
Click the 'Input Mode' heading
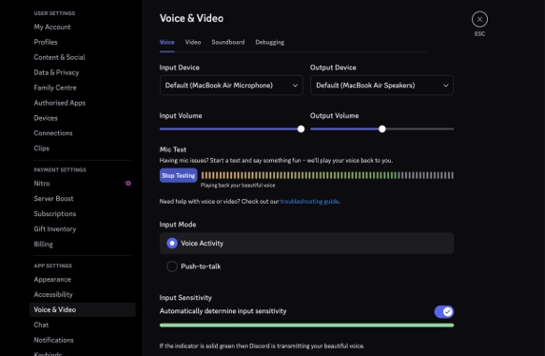point(178,225)
